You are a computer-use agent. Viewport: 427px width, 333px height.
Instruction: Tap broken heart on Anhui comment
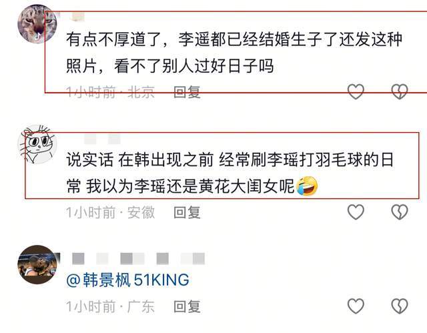399,212
